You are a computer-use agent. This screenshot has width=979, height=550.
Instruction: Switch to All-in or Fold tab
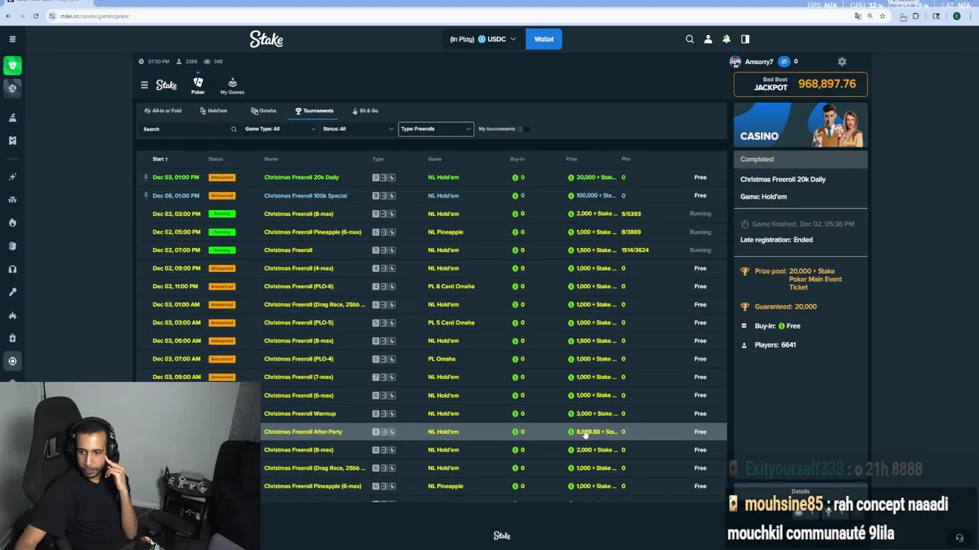[163, 111]
